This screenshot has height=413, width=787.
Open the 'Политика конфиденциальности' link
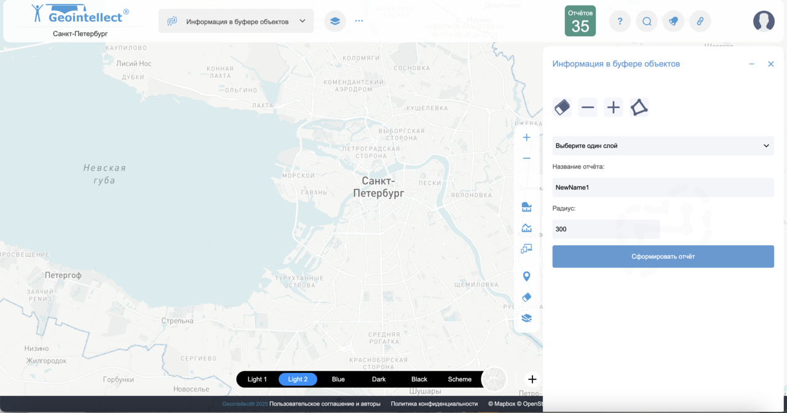point(434,404)
